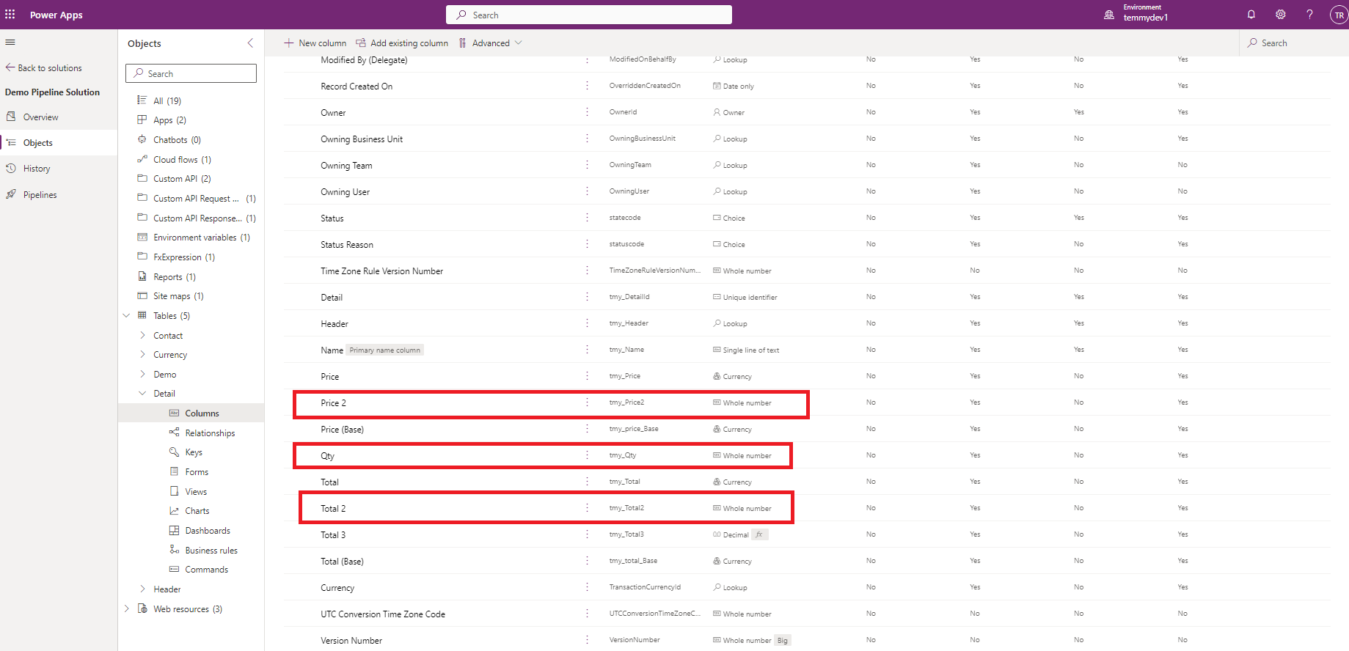
Task: Click the Charts icon under Detail
Action: tap(174, 511)
